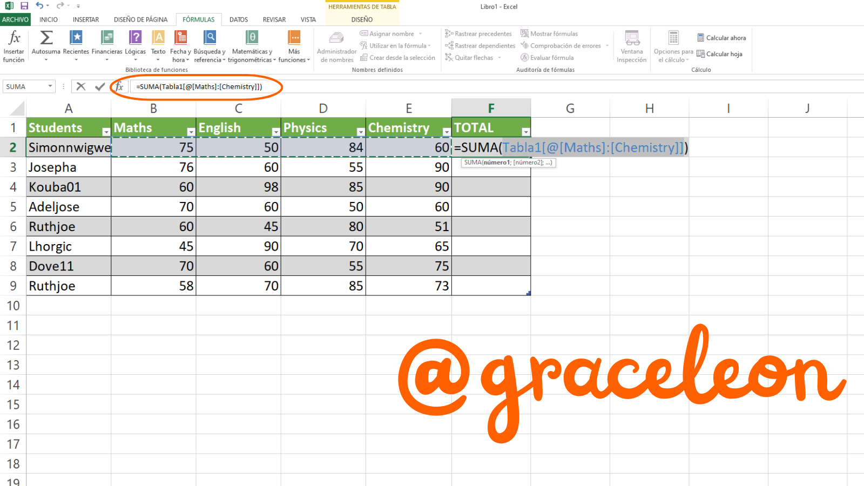Click Rastrear precedentes
The width and height of the screenshot is (864, 486).
(478, 33)
